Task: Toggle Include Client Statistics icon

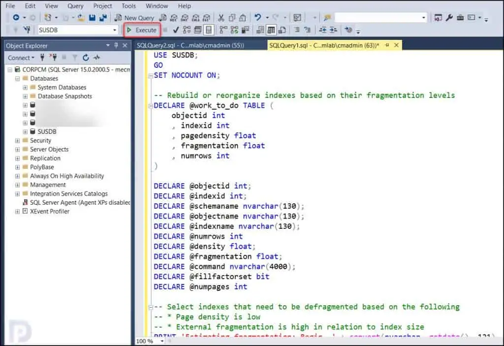Action: [245, 30]
